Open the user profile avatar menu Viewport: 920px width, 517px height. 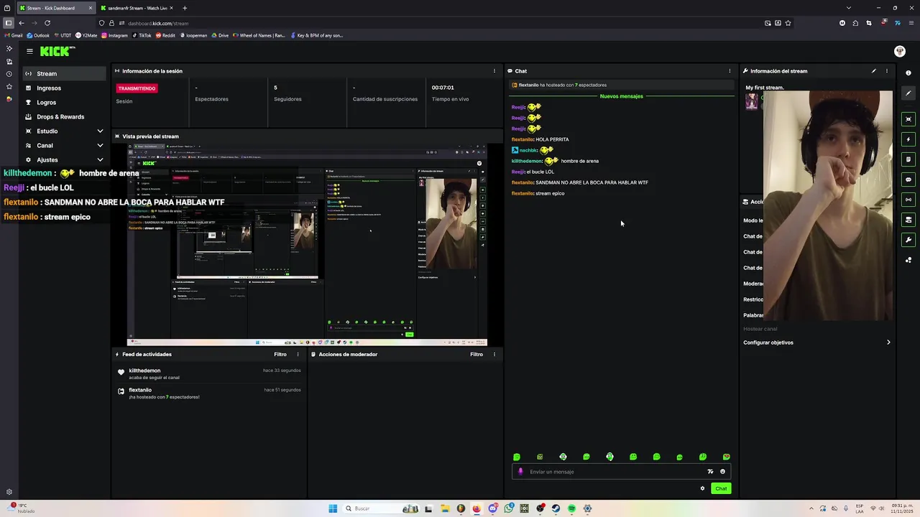[x=899, y=51]
